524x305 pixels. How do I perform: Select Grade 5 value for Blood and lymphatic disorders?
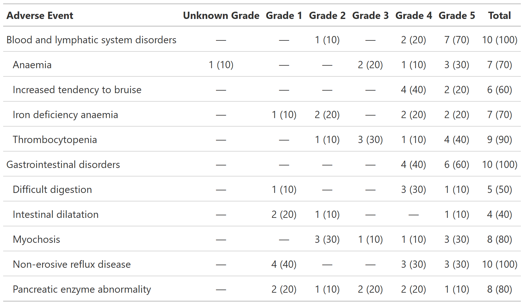click(457, 40)
